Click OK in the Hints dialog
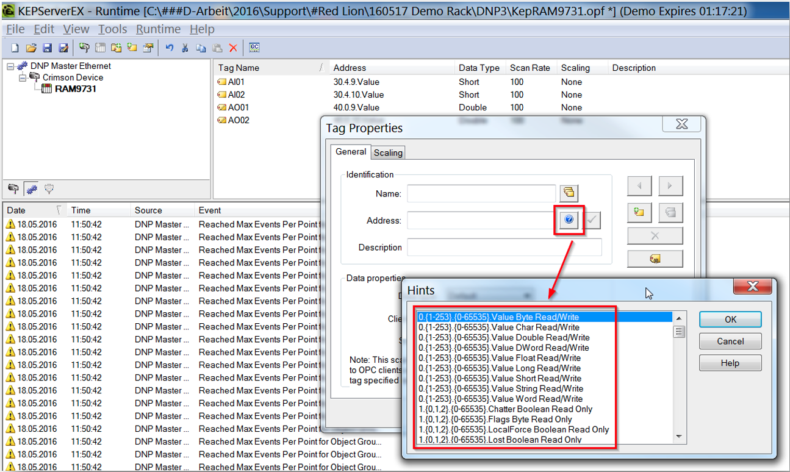Screen dimensions: 790x472 pyautogui.click(x=730, y=319)
